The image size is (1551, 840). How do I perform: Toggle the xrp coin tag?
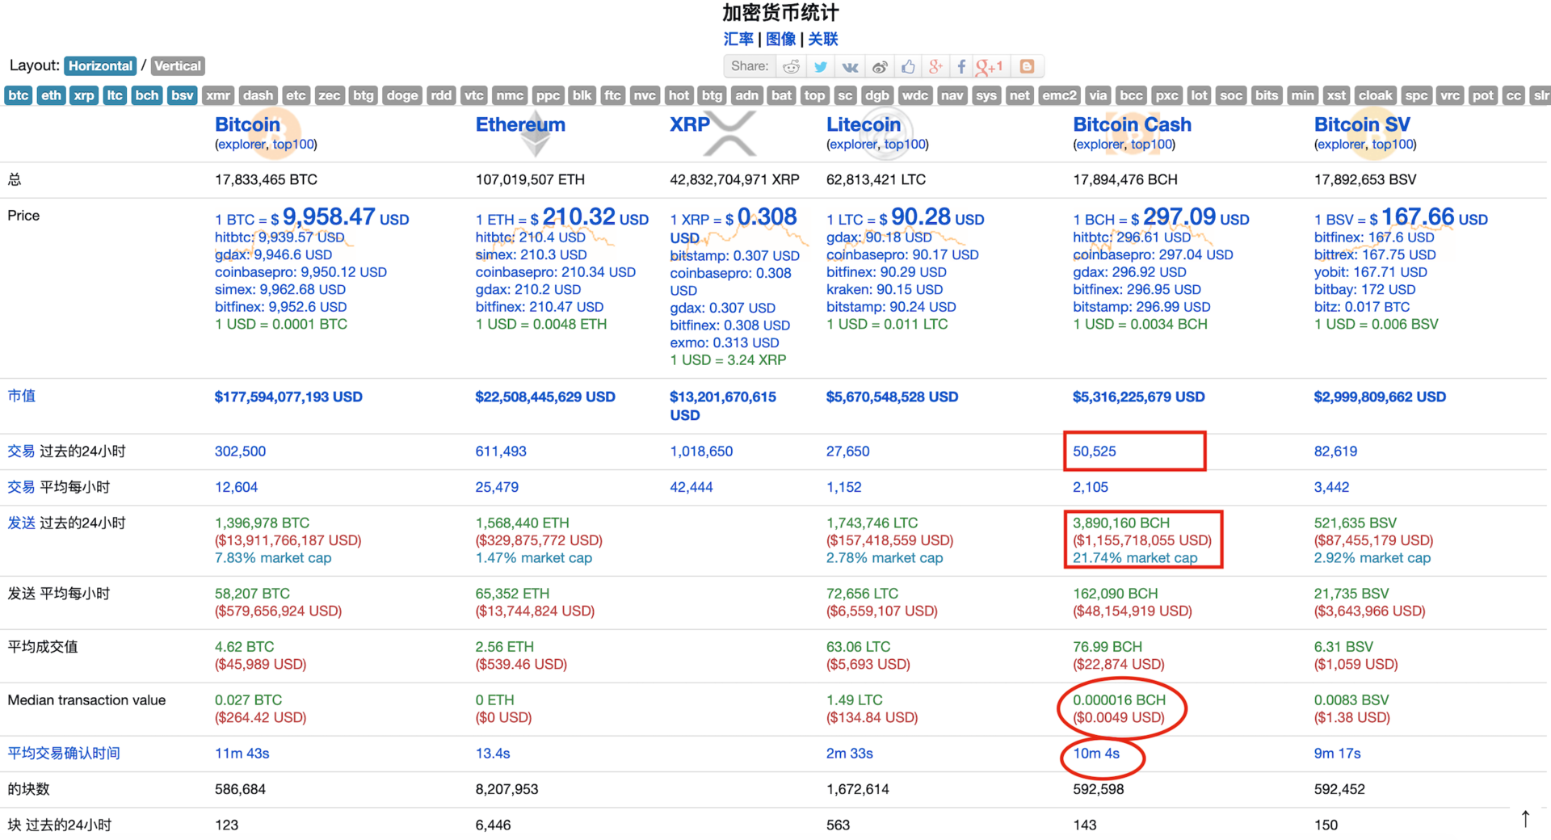[x=83, y=95]
